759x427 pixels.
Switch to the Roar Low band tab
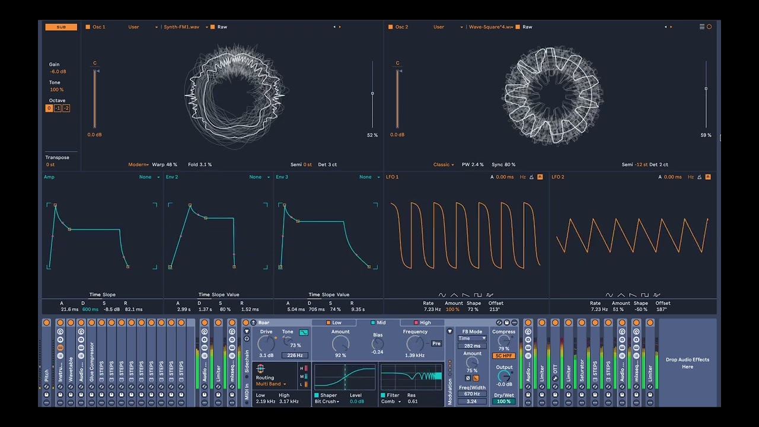click(334, 323)
